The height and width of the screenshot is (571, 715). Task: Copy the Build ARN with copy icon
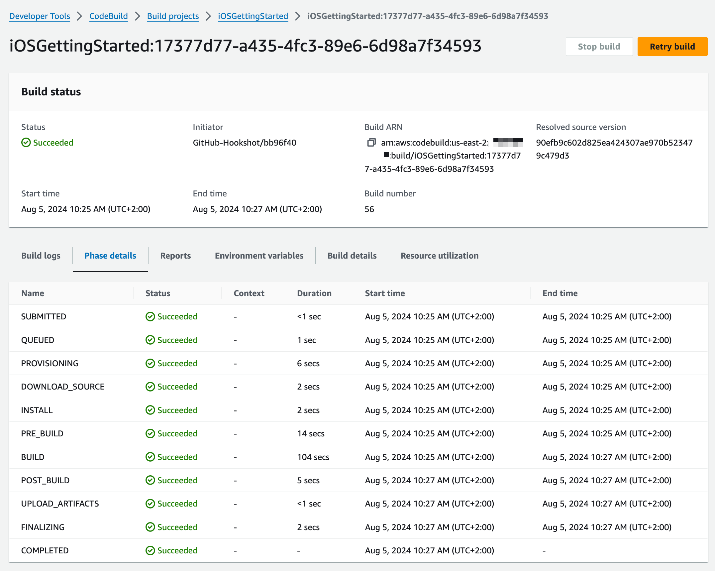click(371, 143)
